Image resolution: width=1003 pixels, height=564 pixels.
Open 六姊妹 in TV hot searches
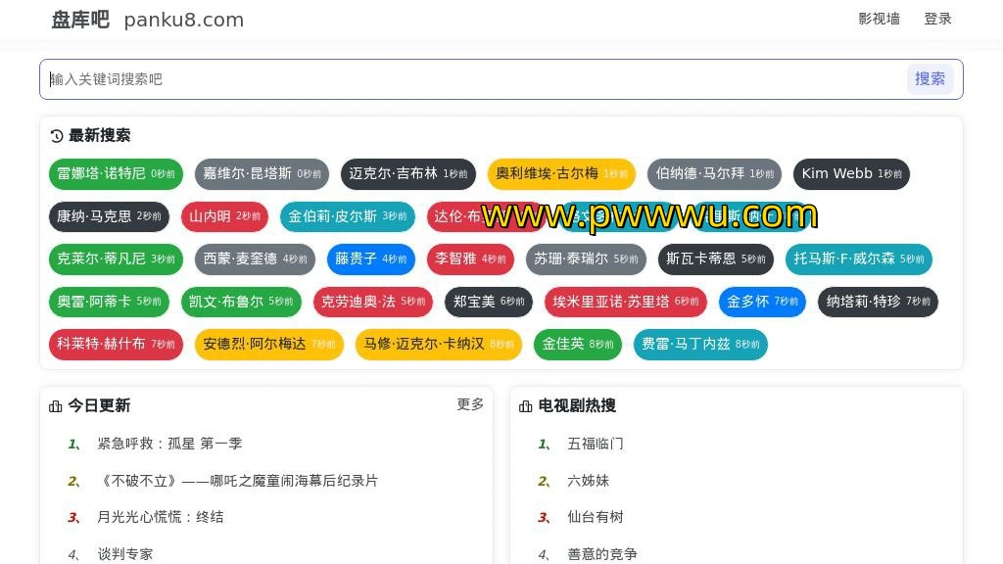pos(589,480)
